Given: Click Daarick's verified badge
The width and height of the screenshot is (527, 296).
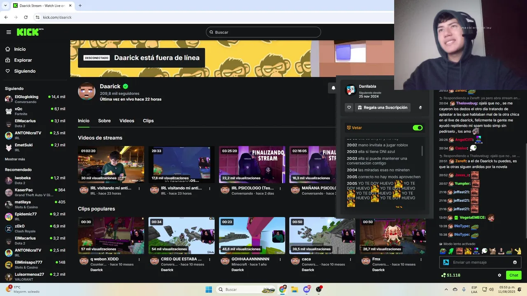Looking at the screenshot, I should (x=126, y=86).
